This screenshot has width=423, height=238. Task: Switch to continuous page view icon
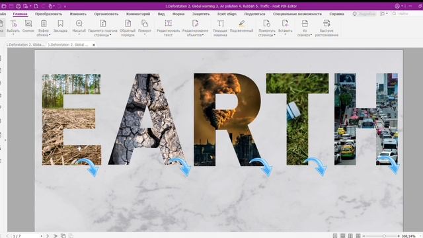342,236
